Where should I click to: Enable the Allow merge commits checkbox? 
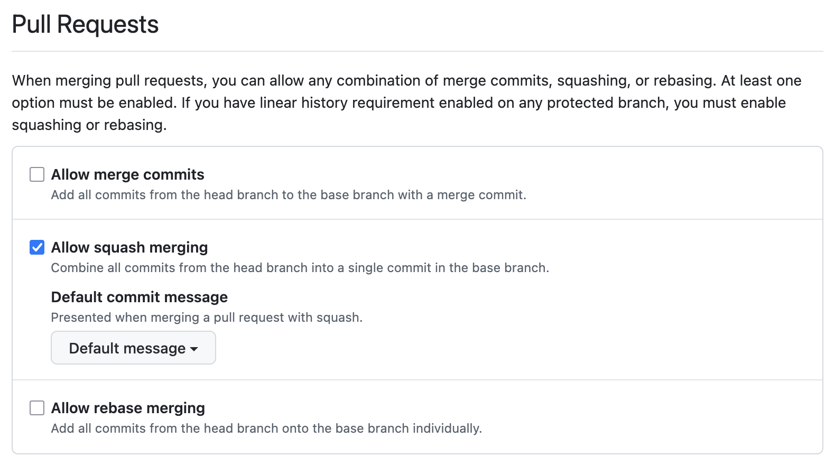click(x=36, y=174)
